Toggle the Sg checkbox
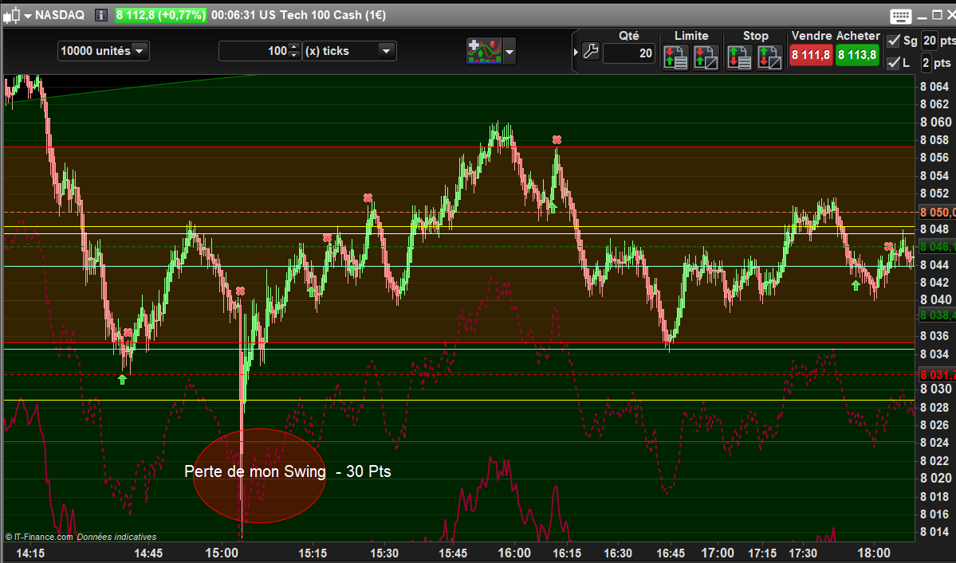This screenshot has width=956, height=563. pyautogui.click(x=893, y=41)
